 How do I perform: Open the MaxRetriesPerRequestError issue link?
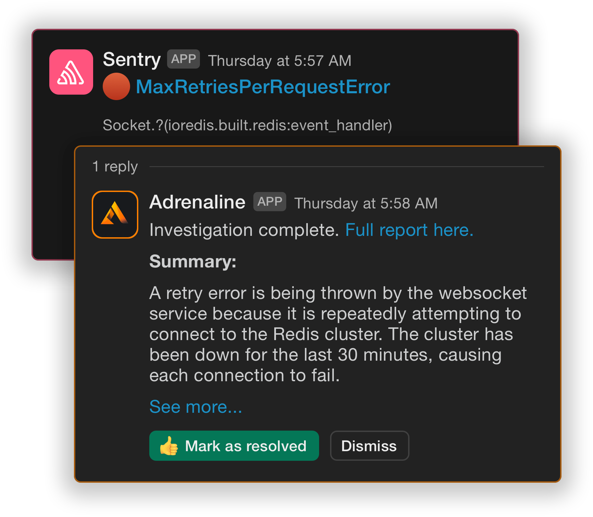pos(263,87)
